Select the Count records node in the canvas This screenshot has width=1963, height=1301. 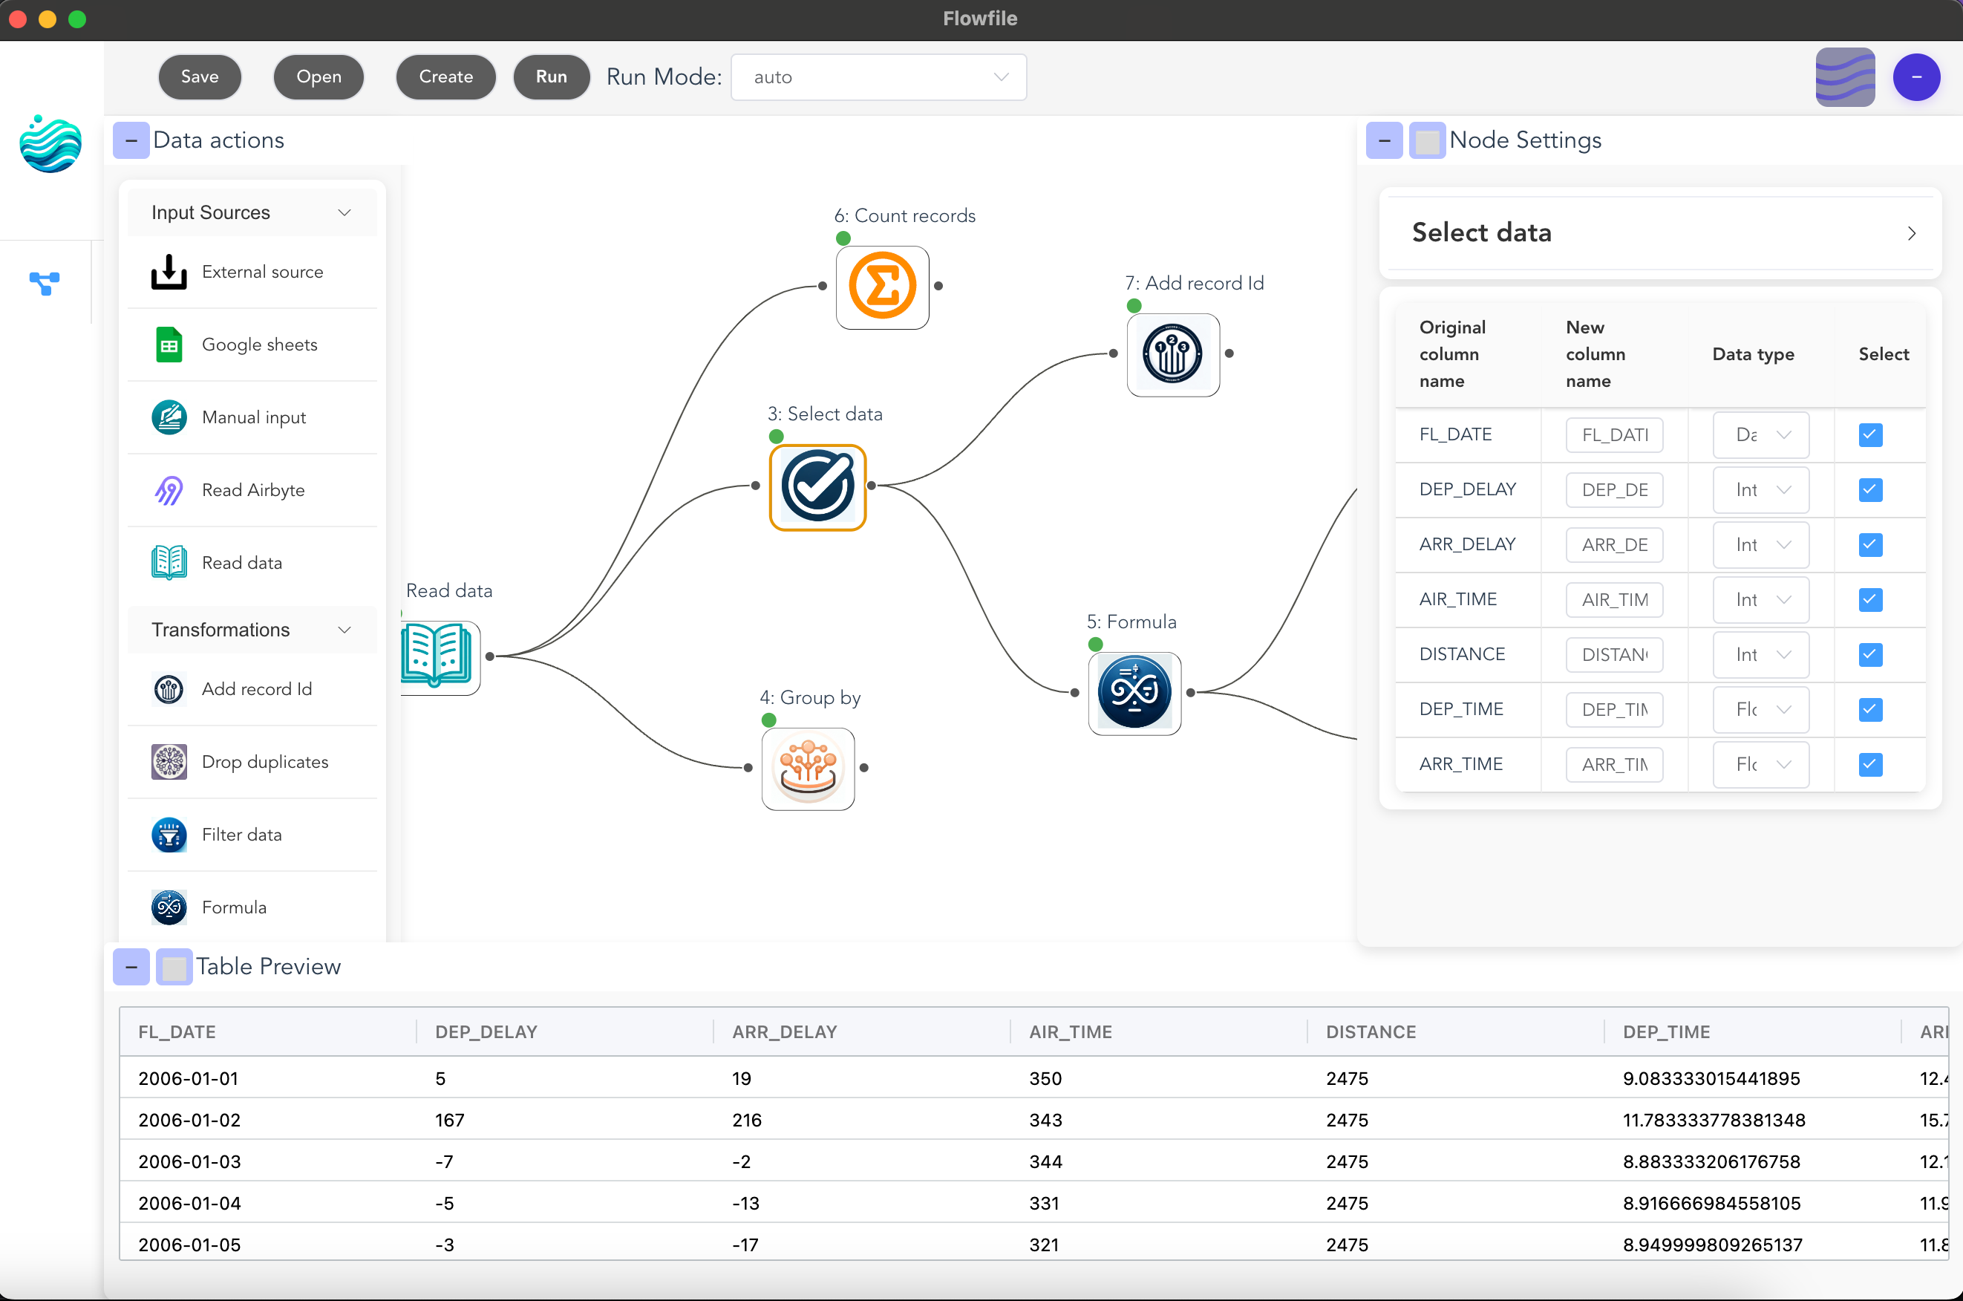click(881, 286)
